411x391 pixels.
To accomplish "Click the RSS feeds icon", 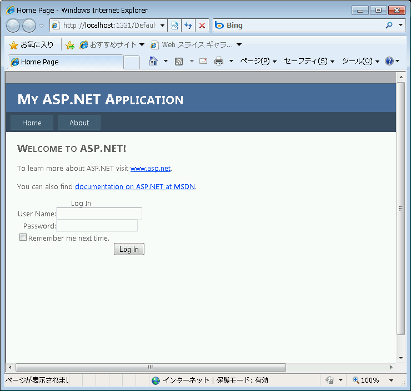I will pos(179,62).
